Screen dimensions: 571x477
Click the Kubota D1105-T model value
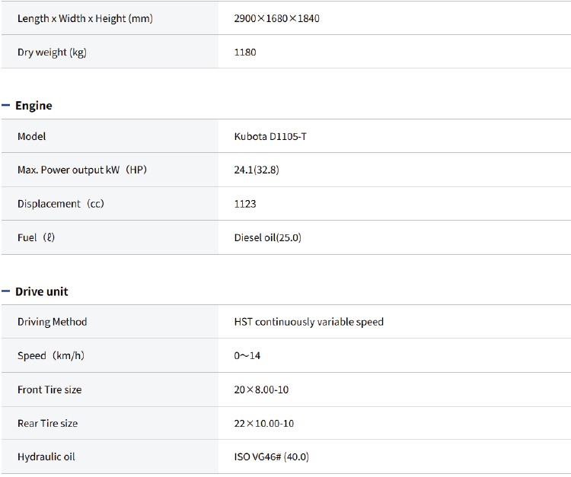click(270, 136)
